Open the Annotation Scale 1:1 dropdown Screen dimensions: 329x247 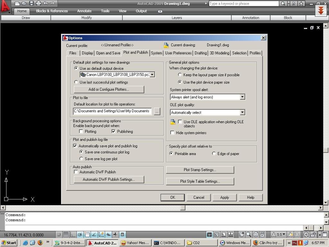[279, 234]
